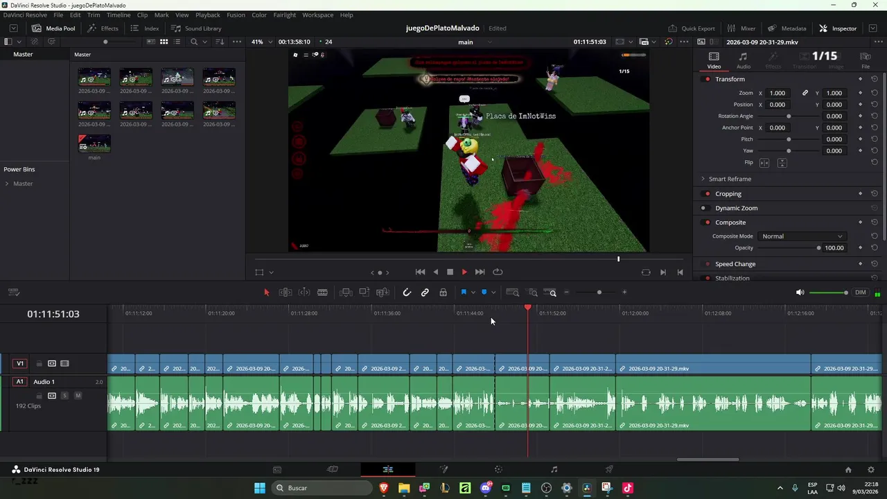Solo Audio 1 track with S button
Image resolution: width=887 pixels, height=499 pixels.
click(64, 396)
